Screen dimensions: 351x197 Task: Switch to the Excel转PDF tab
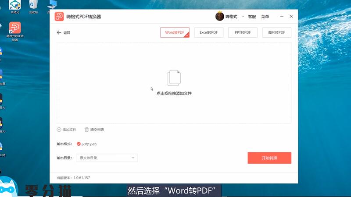209,32
